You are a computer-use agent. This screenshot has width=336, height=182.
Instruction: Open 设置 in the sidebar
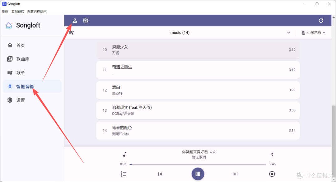[32, 100]
